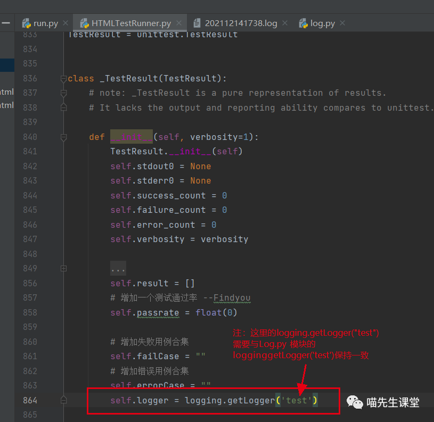Click 'self.verbosity = verbosity' line
Screen dimensions: 434x422
click(x=179, y=239)
